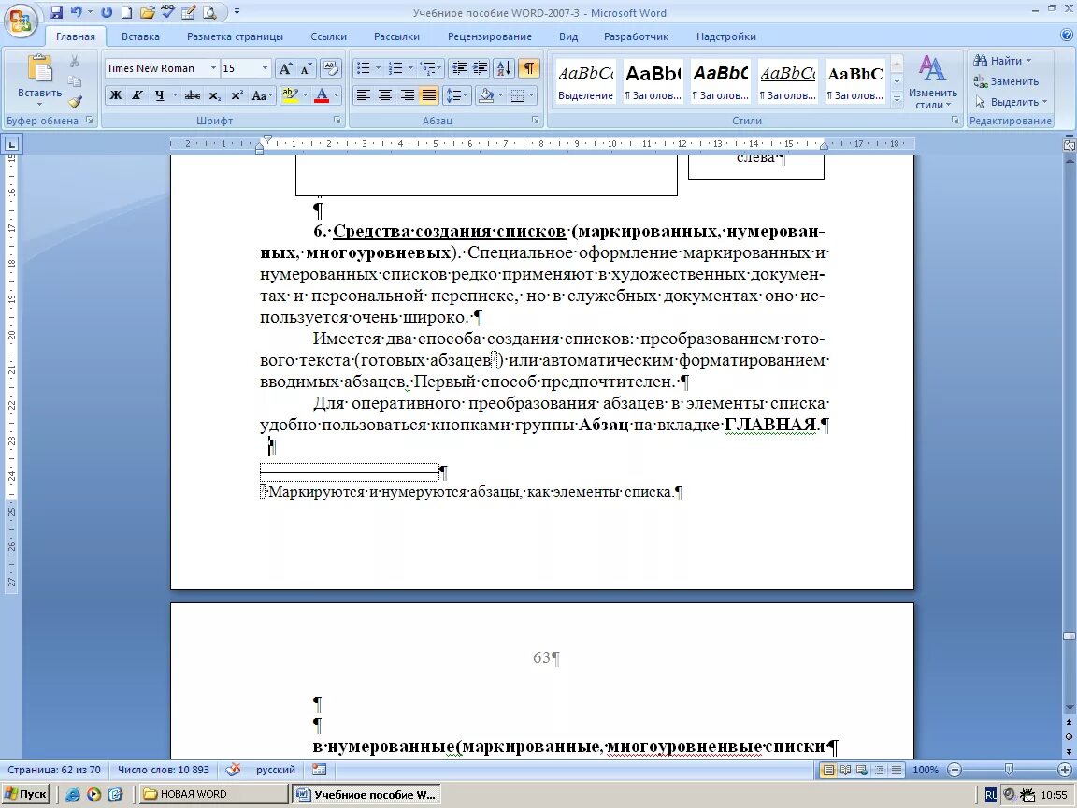This screenshot has width=1077, height=808.
Task: Apply Выделение style from gallery
Action: click(585, 81)
